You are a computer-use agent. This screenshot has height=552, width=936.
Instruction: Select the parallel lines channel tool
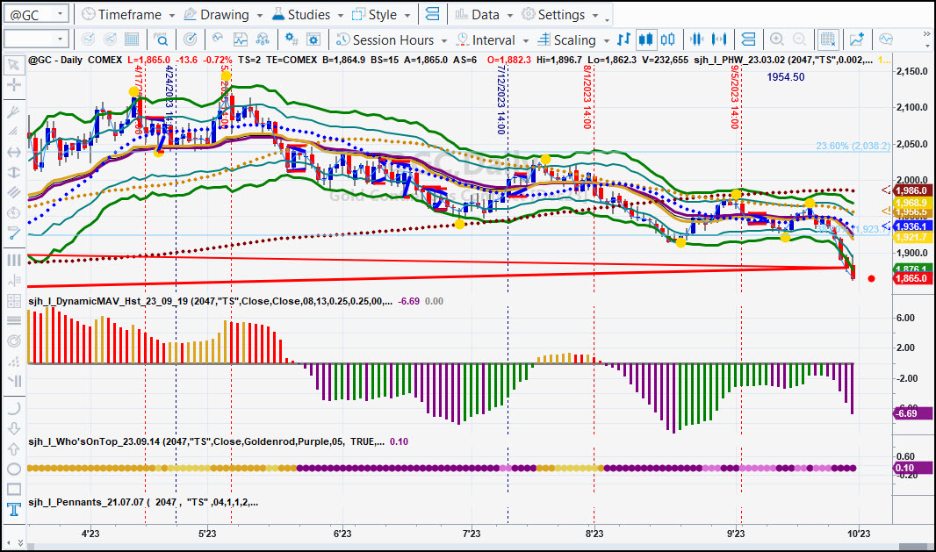pos(14,193)
